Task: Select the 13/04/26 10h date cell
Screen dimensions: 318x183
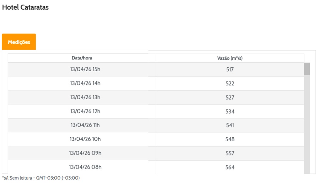Action: (85, 139)
